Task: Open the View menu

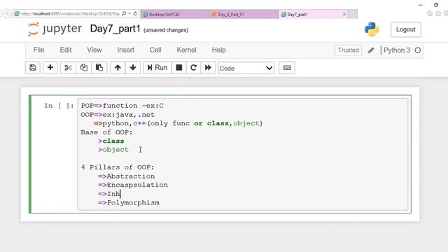Action: pyautogui.click(x=94, y=50)
